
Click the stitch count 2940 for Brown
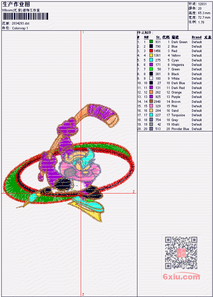(x=157, y=101)
